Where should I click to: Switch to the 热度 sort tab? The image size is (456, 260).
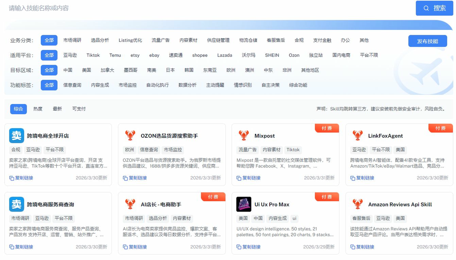pos(38,109)
